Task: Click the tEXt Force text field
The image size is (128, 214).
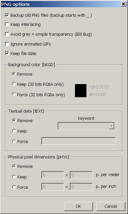Action: [79, 141]
